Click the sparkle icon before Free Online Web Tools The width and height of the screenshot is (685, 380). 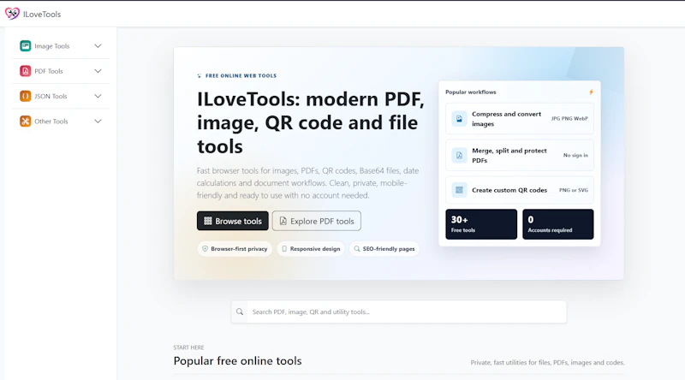(x=200, y=76)
